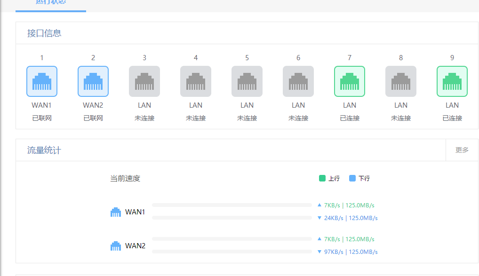Switch to the 运行状态 tab
The image size is (479, 276).
click(x=50, y=3)
